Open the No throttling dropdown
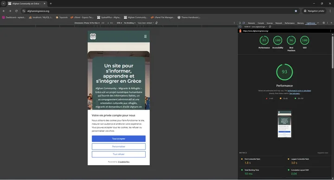The height and width of the screenshot is (180, 334). [x=129, y=23]
